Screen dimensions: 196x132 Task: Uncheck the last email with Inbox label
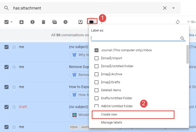pyautogui.click(x=6, y=127)
